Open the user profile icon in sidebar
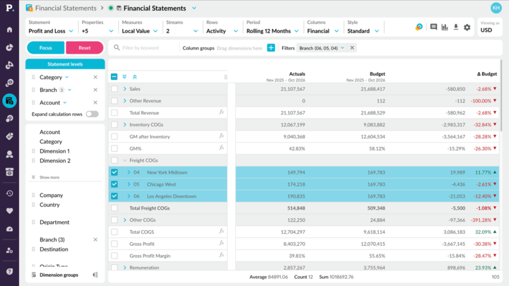The width and height of the screenshot is (509, 286). point(9,155)
